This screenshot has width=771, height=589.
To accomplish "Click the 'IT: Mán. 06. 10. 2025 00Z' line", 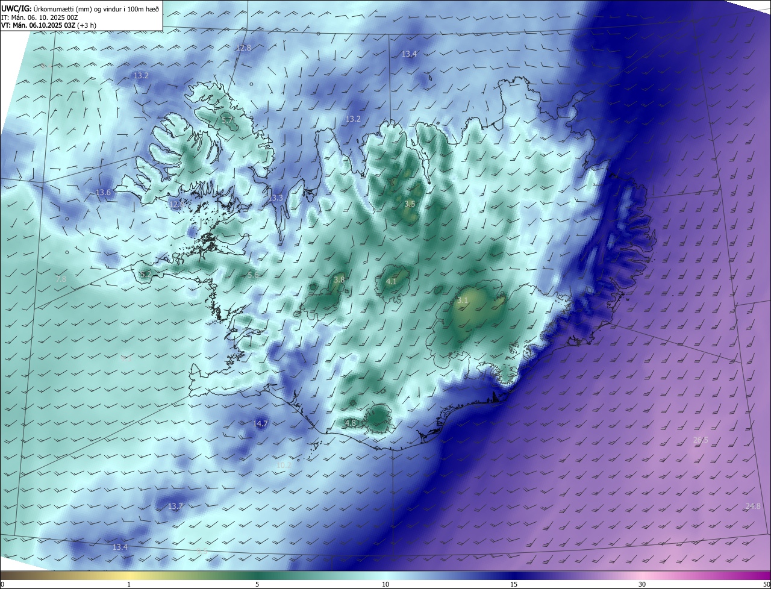I will click(x=40, y=17).
